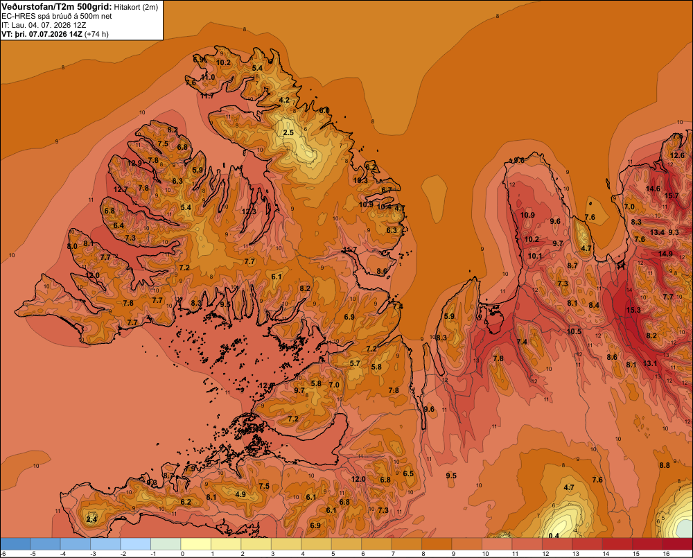Click the 10.3 temperature value
Image resolution: width=693 pixels, height=558 pixels.
(x=360, y=180)
